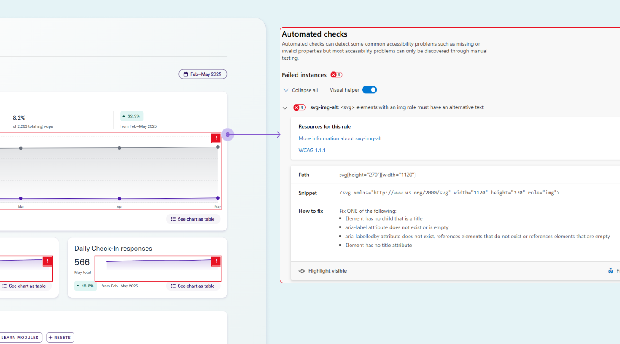Click the RESETS button
620x344 pixels.
tap(60, 337)
